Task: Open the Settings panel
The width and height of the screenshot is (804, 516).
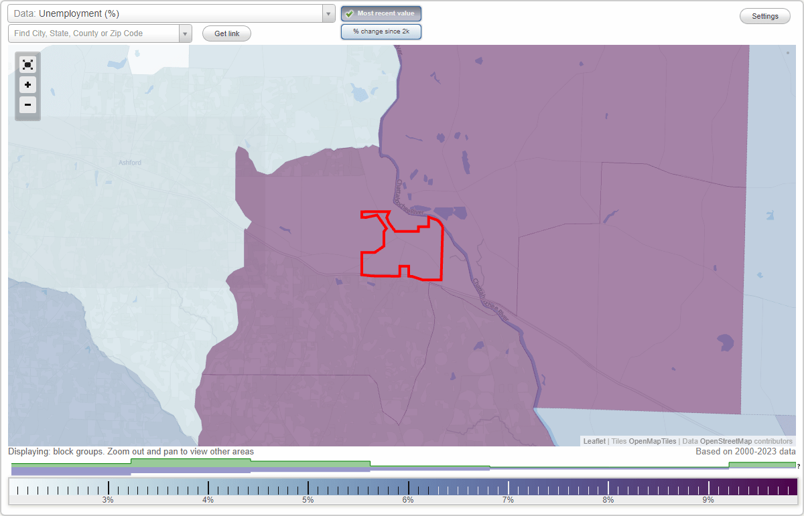Action: [764, 15]
